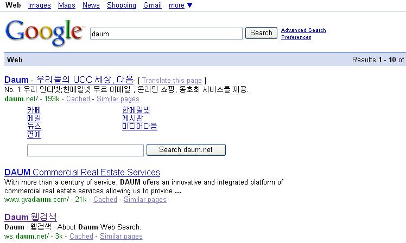Screen dimensions: 406x243
Task: Open the 한메일넷 sitelink
Action: [136, 110]
